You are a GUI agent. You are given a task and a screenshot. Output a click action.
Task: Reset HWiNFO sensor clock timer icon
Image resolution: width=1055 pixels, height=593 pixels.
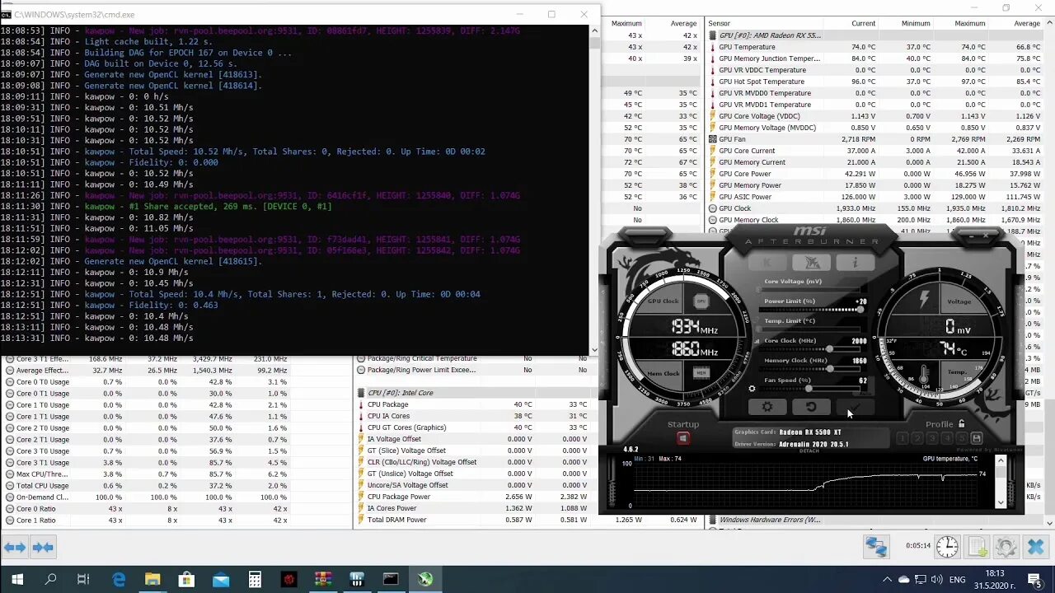947,546
